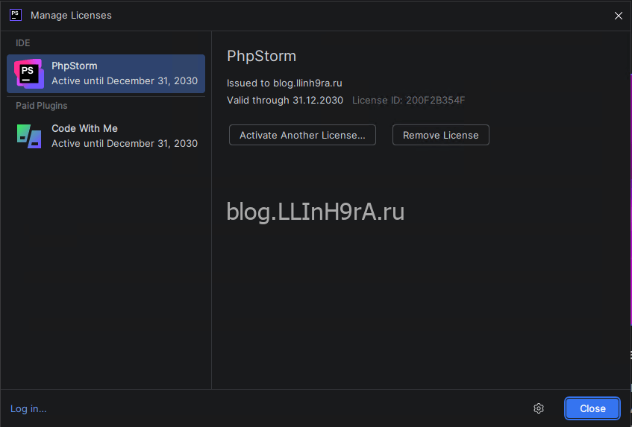Click the large blog.LLInH9rA.ru watermark text
The image size is (632, 427).
(315, 212)
